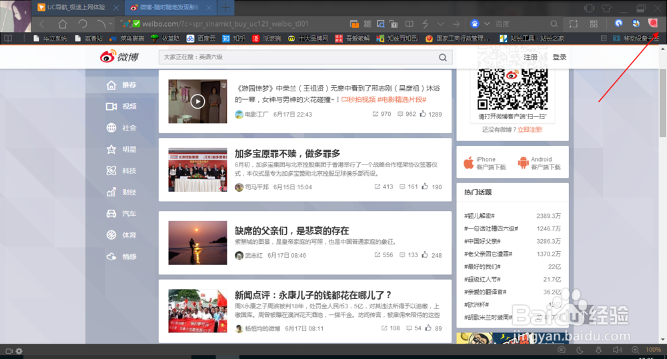Screen dimensions: 667x359
Task: Click the Weibo logo
Action: [119, 57]
